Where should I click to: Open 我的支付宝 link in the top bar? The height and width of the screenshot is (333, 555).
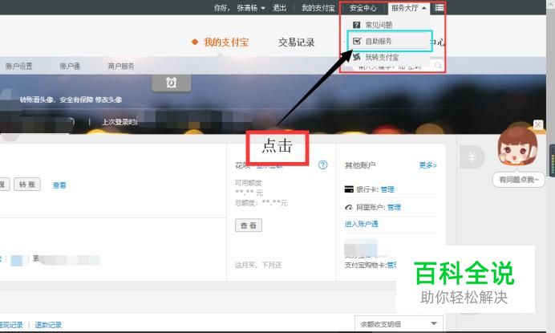point(318,8)
